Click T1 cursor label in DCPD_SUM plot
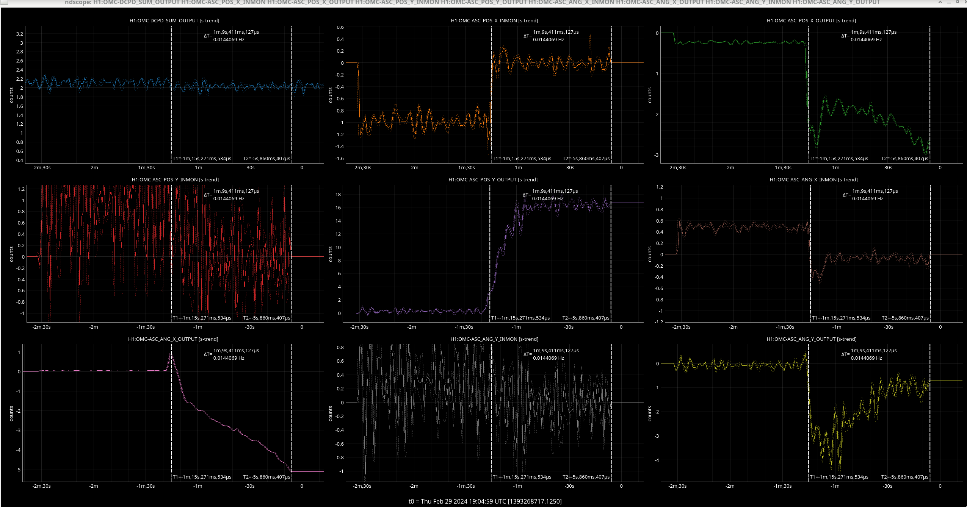This screenshot has width=967, height=507. (202, 159)
